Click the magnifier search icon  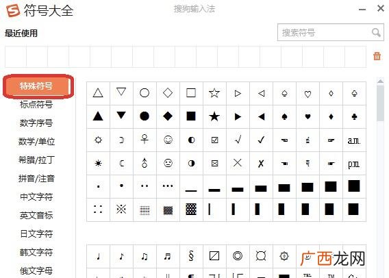pos(376,32)
